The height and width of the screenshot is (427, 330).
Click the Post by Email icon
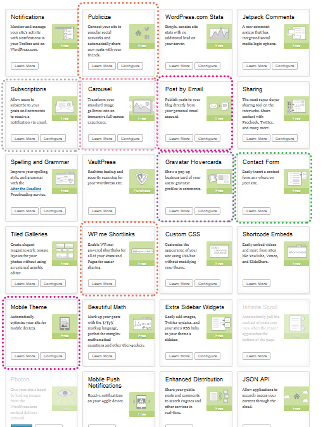click(219, 106)
